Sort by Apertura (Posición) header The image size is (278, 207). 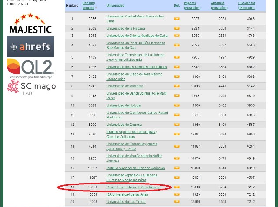click(219, 5)
